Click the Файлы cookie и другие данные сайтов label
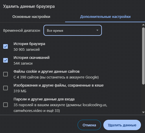Image resolution: width=145 pixels, height=133 pixels. pyautogui.click(x=47, y=72)
